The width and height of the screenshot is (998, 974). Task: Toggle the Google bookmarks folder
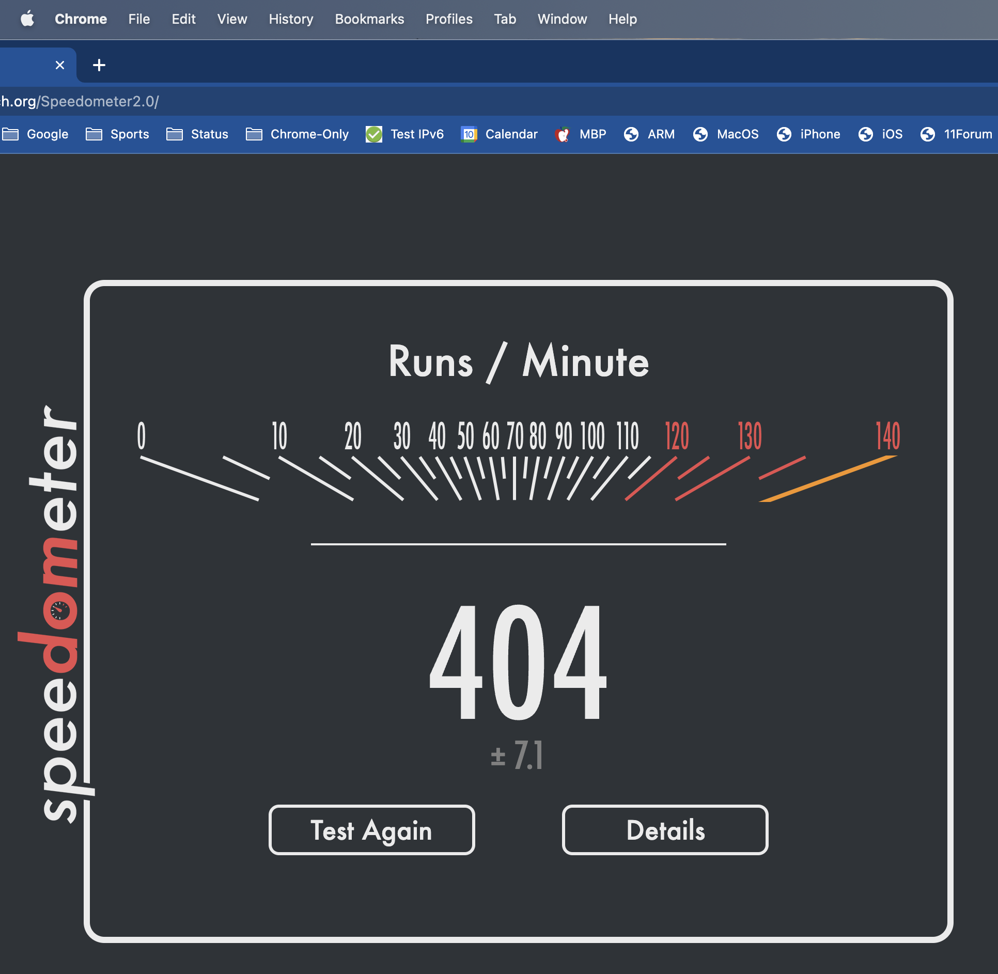[x=36, y=134]
